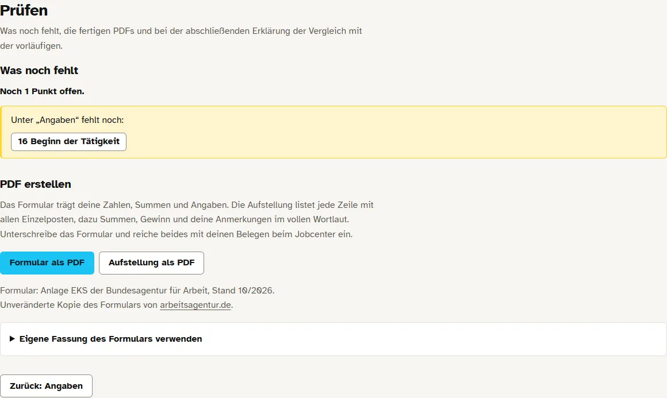The width and height of the screenshot is (667, 398).
Task: Create the 'Aufstellung als PDF' document
Action: pyautogui.click(x=151, y=263)
